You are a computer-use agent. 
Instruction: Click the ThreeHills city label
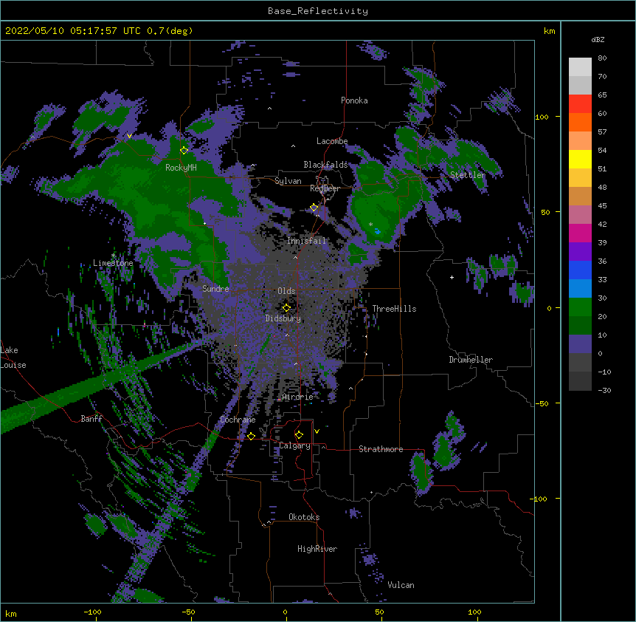[x=394, y=309]
